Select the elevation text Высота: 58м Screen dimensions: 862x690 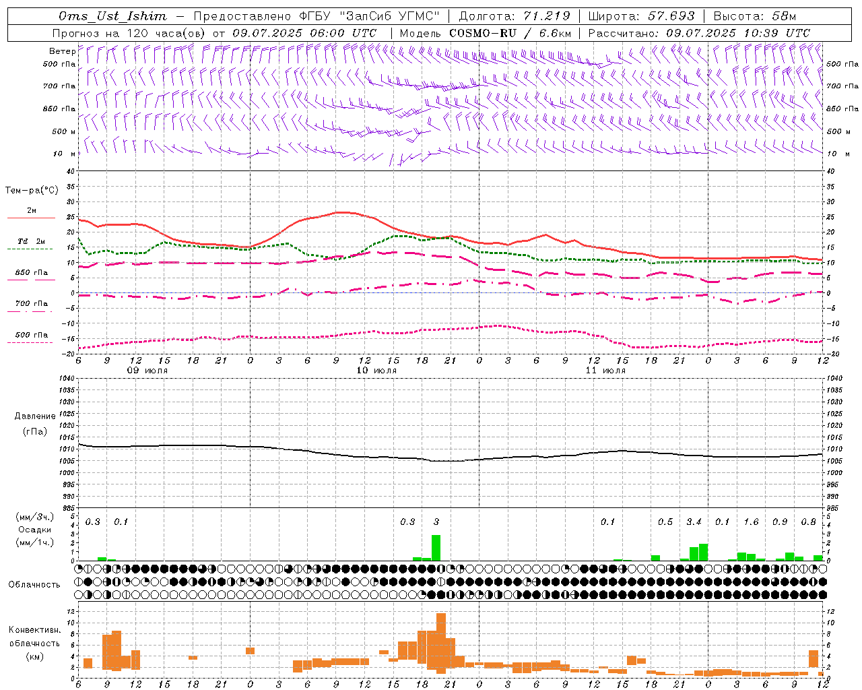[x=754, y=16]
